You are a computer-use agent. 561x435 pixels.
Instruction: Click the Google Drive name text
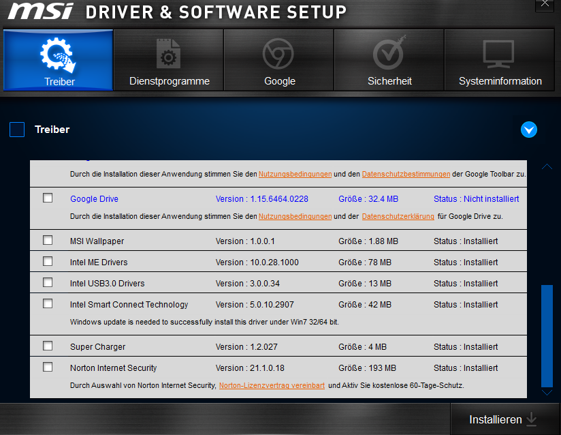click(x=94, y=199)
